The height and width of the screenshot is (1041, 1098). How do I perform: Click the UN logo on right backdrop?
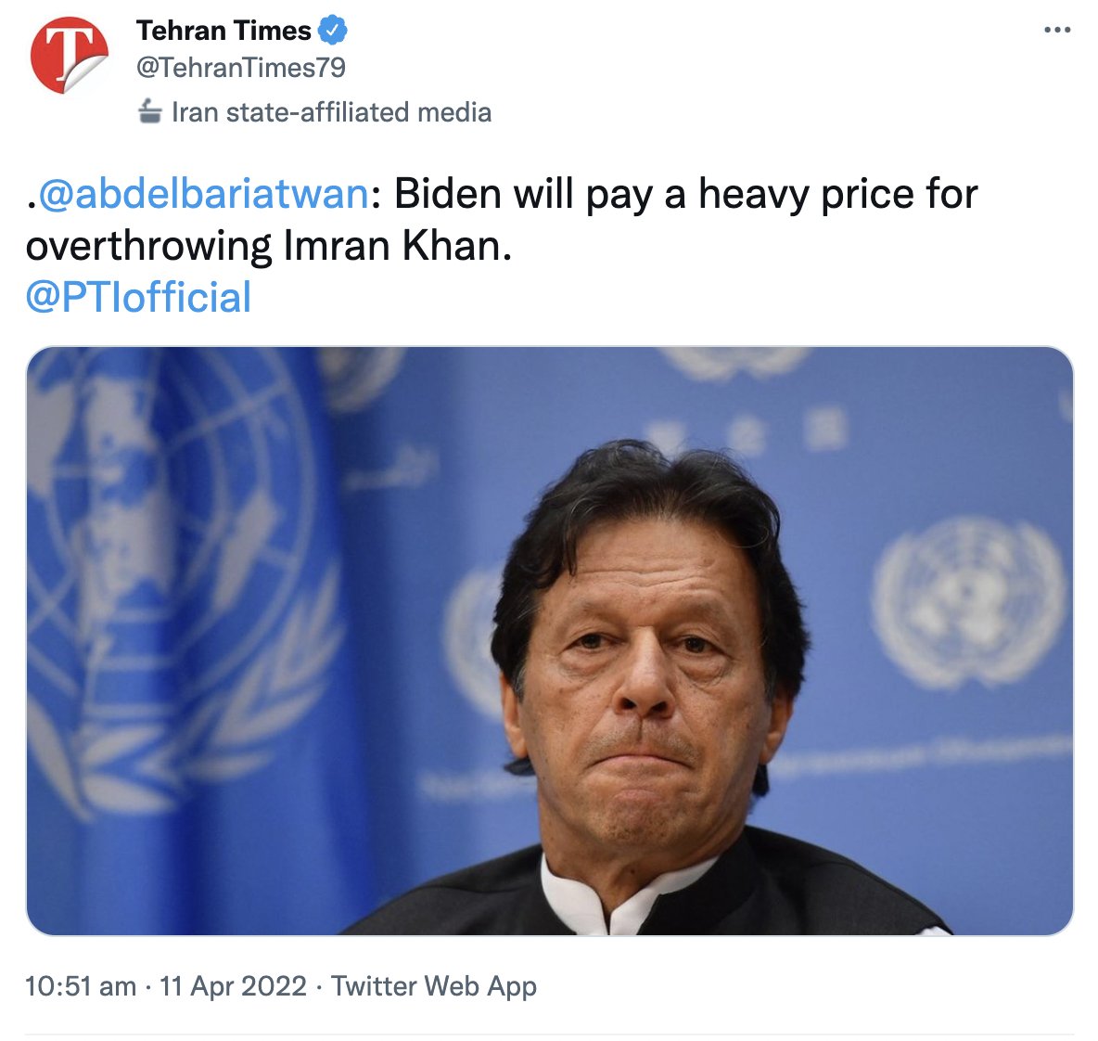(x=970, y=603)
